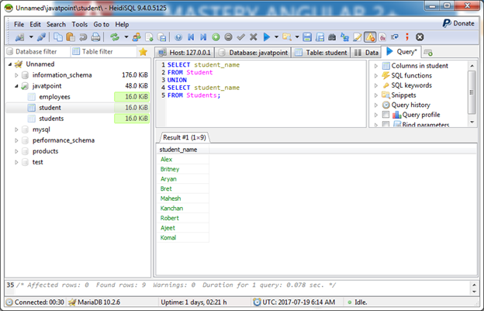Click the Database filter field

click(37, 52)
